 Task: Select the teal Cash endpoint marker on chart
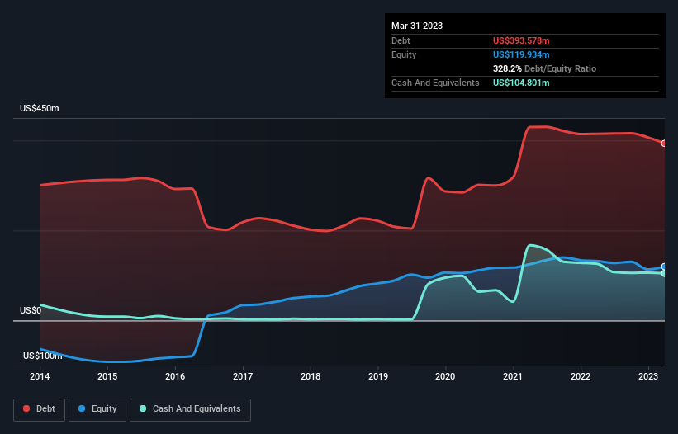click(x=664, y=273)
